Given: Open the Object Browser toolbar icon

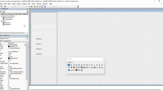Looking at the screenshot, I should [39, 7].
